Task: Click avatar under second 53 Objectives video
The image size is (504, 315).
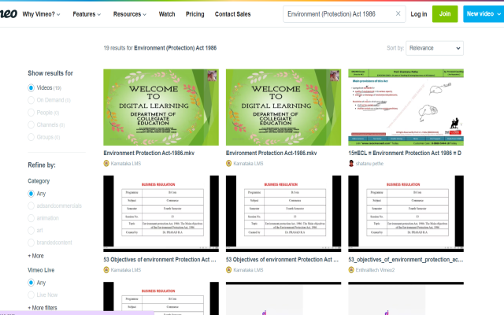Action: [229, 269]
